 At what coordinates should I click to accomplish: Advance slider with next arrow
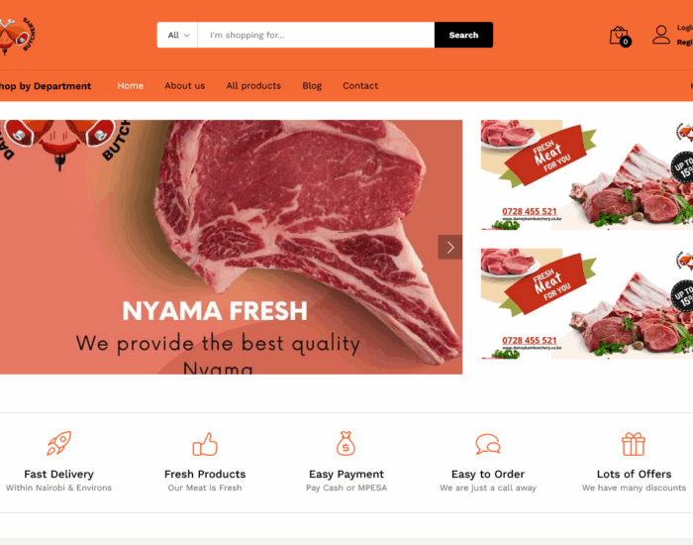click(x=449, y=247)
